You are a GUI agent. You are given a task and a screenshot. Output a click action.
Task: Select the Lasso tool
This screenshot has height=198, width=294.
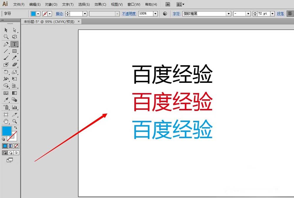tap(15, 37)
